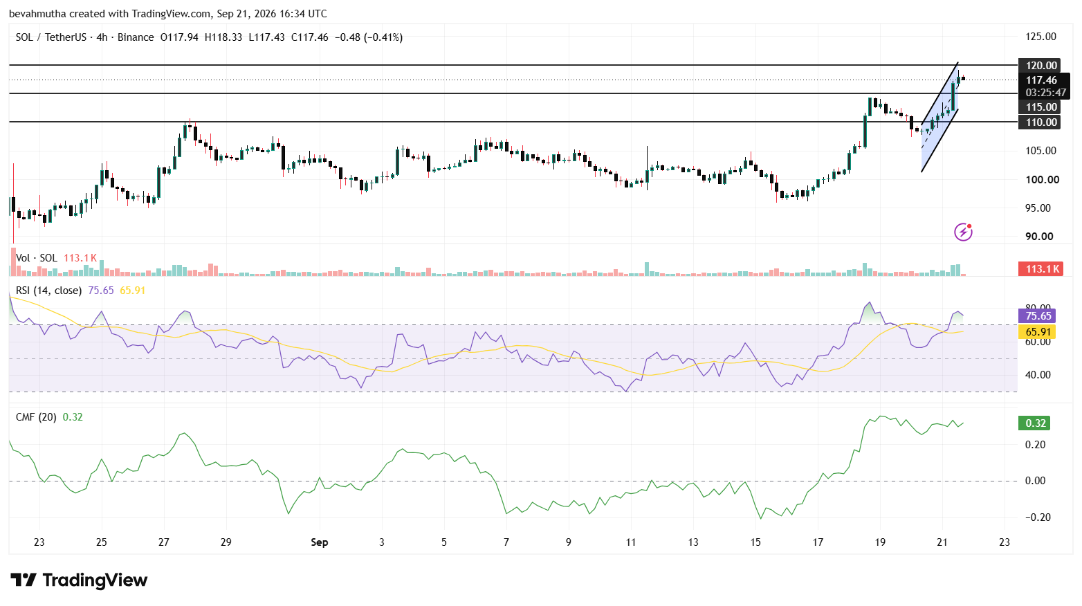The height and width of the screenshot is (606, 1082).
Task: Click the CMF (20) indicator legend
Action: [36, 417]
